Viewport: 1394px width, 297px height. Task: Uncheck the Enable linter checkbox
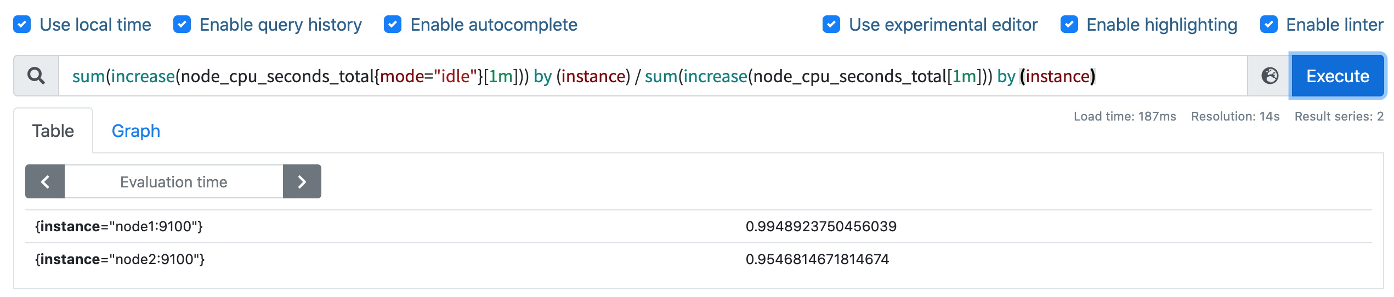click(x=1269, y=25)
